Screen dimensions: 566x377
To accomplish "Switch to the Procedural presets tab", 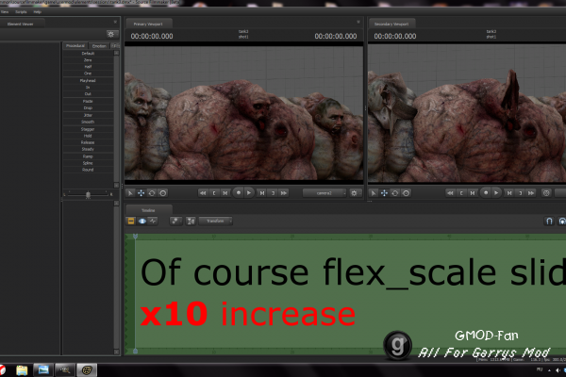I will [x=75, y=46].
